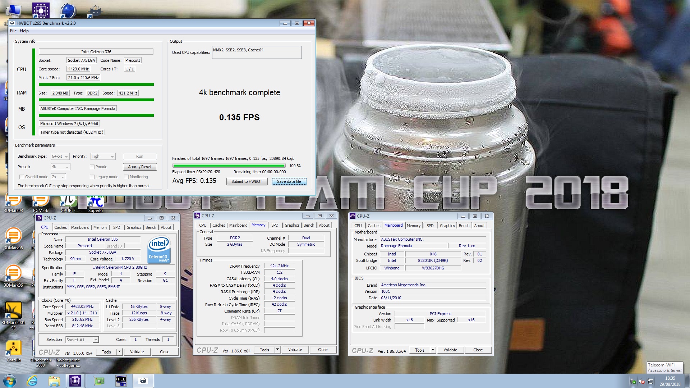The height and width of the screenshot is (388, 690).
Task: Open the Overkill mode 2x dropdown
Action: click(58, 177)
